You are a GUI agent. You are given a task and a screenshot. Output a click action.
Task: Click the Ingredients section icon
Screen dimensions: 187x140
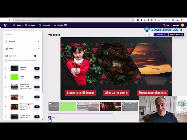(x=6, y=56)
